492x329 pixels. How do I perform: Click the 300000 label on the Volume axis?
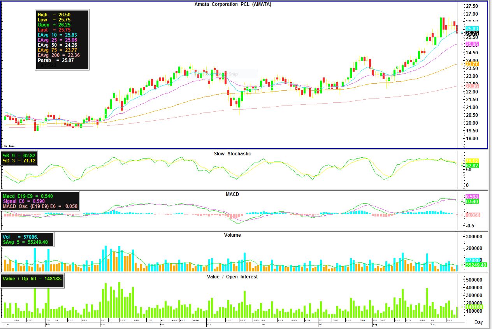[474, 236]
